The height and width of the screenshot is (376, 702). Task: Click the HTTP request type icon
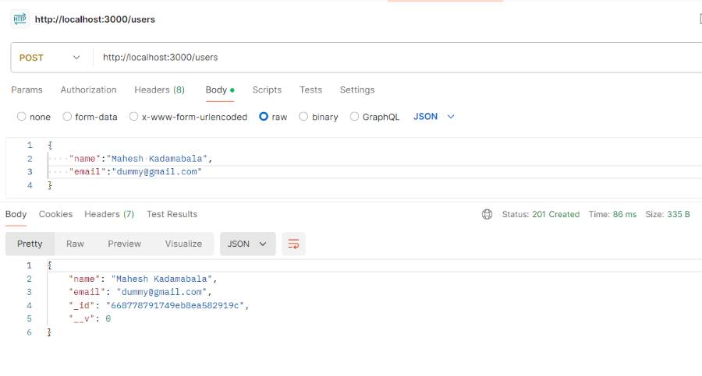point(20,19)
